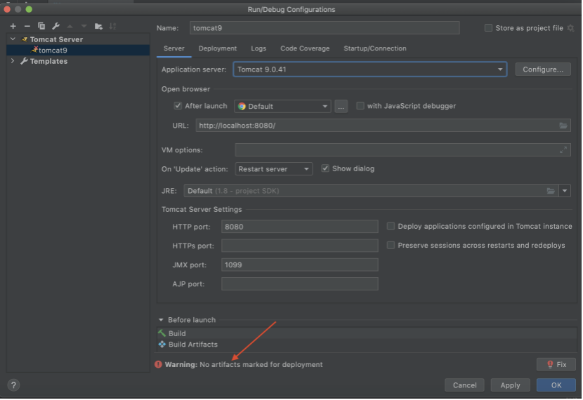
Task: Copy the selected configuration
Action: (41, 26)
